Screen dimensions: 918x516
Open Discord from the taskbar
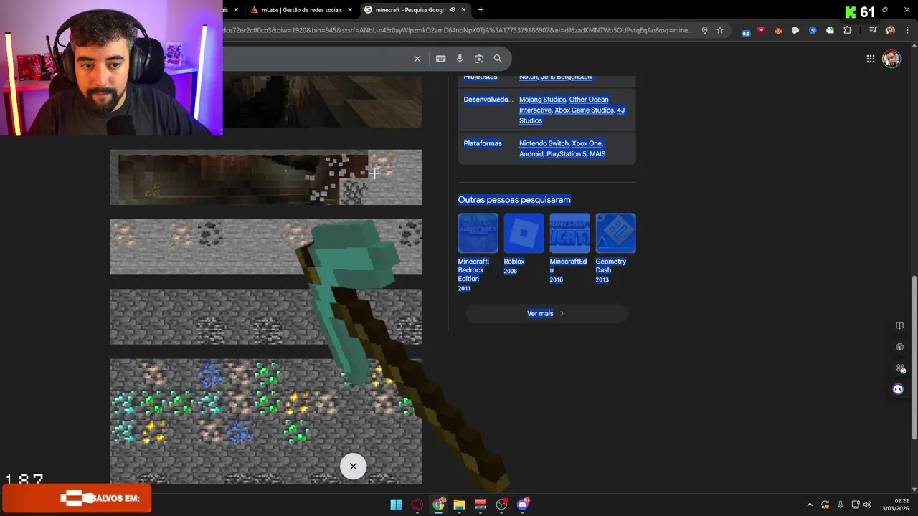click(x=523, y=505)
